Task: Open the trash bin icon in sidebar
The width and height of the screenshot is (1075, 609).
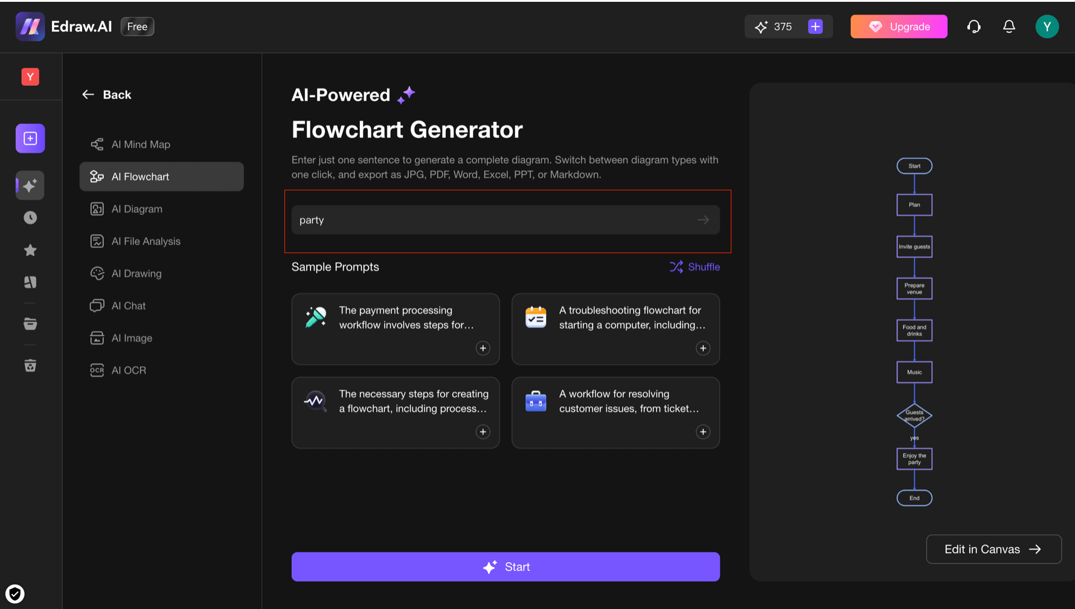Action: [x=30, y=366]
